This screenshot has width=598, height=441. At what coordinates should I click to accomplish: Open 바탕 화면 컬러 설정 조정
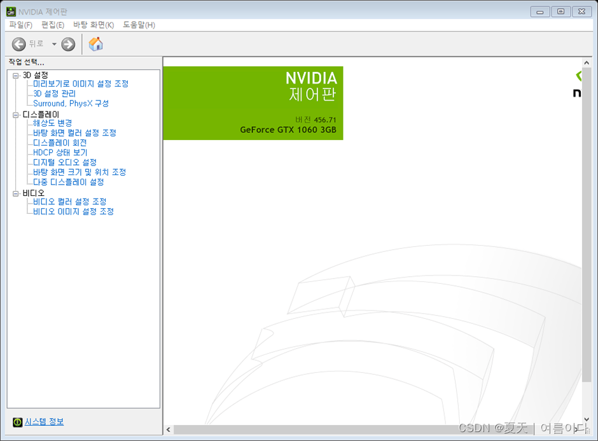(75, 133)
